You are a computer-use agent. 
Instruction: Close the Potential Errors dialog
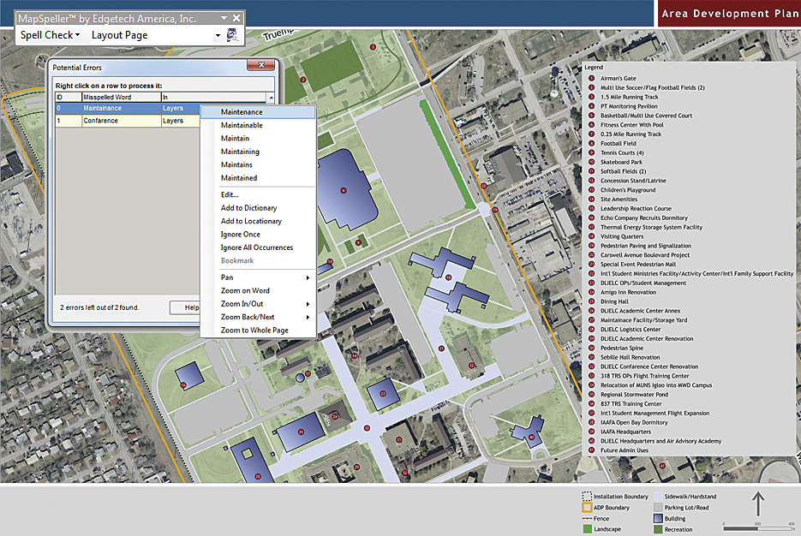coord(262,66)
